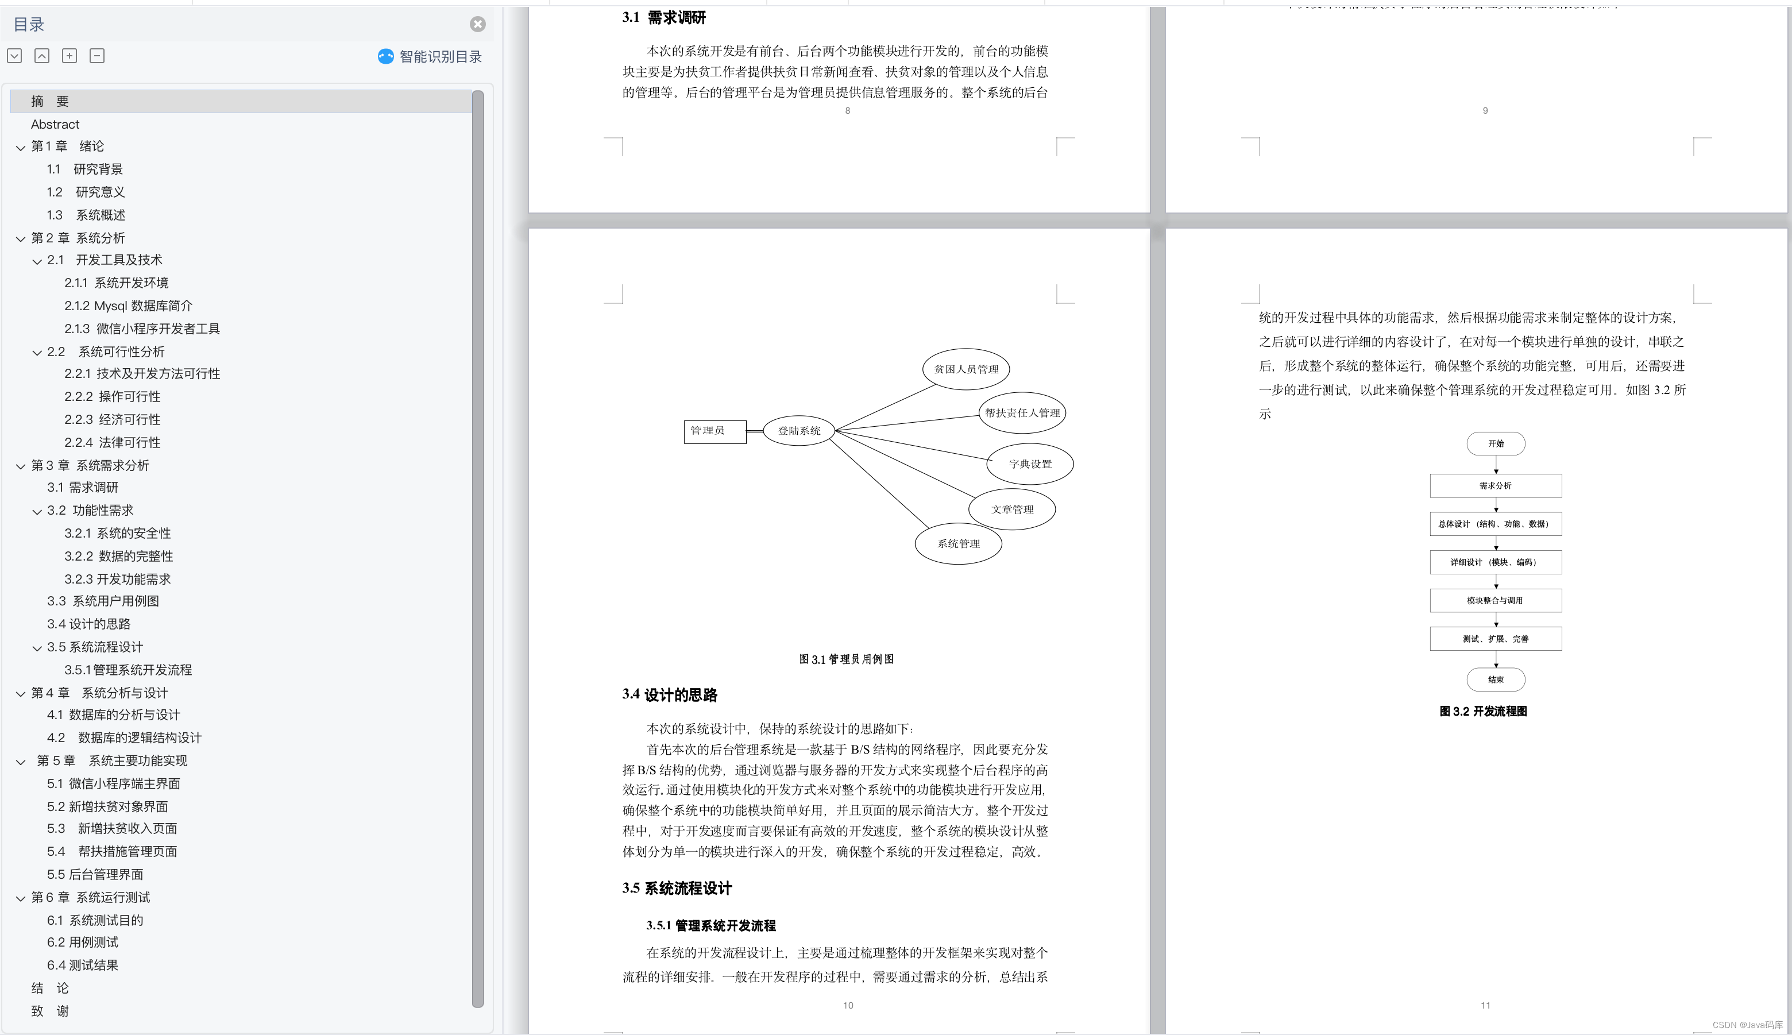Screen dimensions: 1792x1035
Task: Click the 需求分析 flowchart box
Action: pyautogui.click(x=1496, y=485)
